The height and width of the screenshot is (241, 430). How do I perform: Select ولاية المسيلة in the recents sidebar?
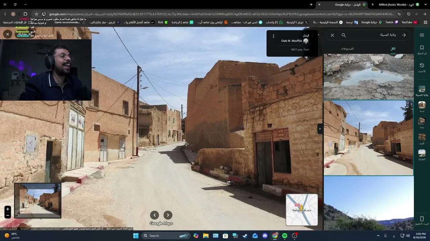(422, 91)
